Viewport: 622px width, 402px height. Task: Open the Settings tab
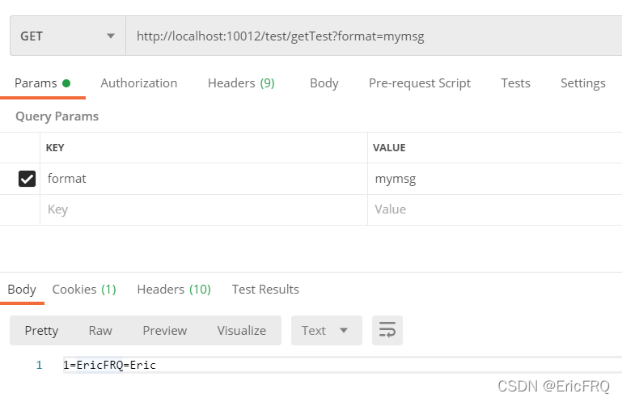pos(582,83)
